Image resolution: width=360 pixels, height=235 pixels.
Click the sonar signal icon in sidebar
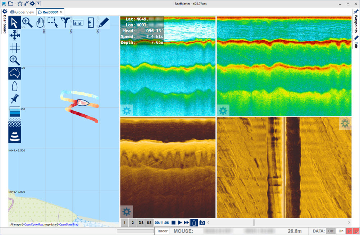tap(15, 135)
